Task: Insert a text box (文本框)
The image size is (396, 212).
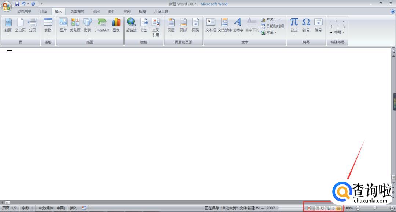Action: (x=210, y=27)
